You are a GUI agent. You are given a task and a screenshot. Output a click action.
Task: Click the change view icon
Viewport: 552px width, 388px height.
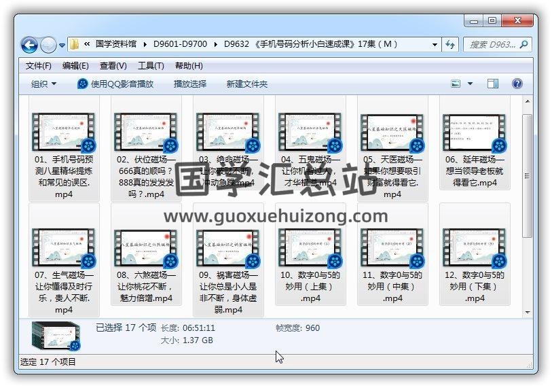457,84
